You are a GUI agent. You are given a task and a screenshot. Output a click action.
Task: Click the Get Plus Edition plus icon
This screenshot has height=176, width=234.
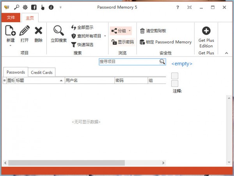(206, 31)
